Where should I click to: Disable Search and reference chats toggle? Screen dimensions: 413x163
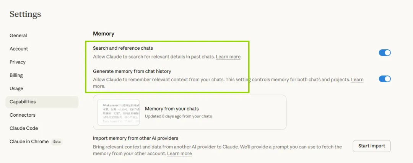click(x=385, y=53)
